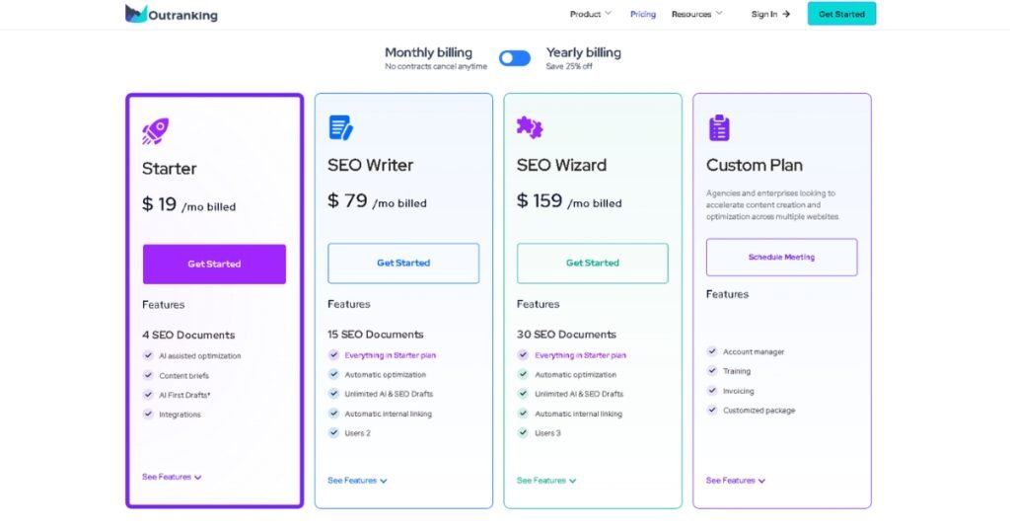
Task: Click the SEO Wizard plan title
Action: 561,165
